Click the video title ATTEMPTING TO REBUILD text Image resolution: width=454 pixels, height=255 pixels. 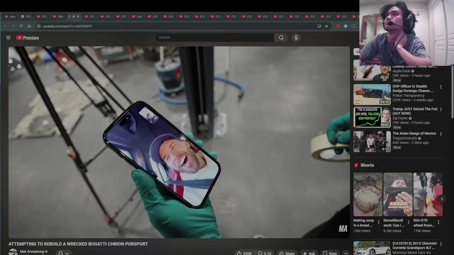click(78, 244)
